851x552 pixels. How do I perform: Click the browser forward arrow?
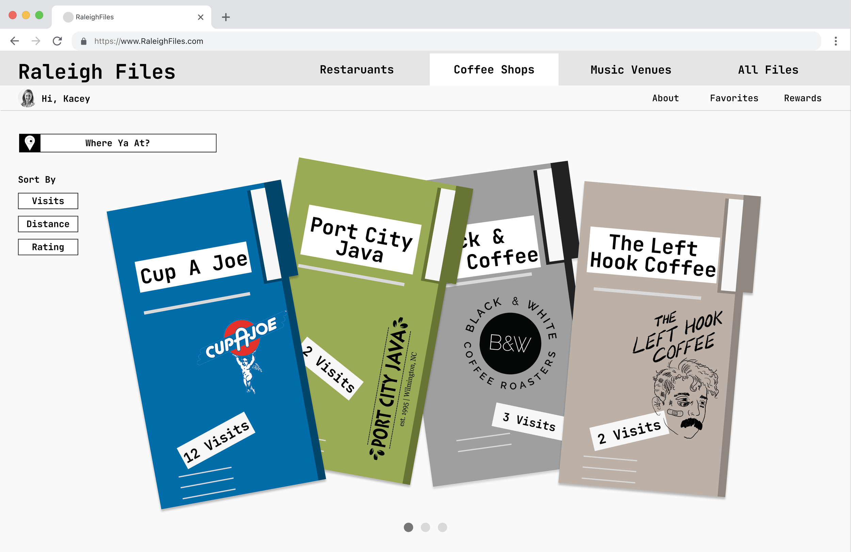coord(36,41)
